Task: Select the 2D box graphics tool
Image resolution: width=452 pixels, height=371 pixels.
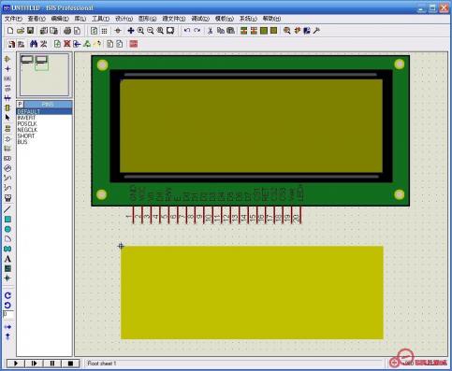Action: pos(7,220)
